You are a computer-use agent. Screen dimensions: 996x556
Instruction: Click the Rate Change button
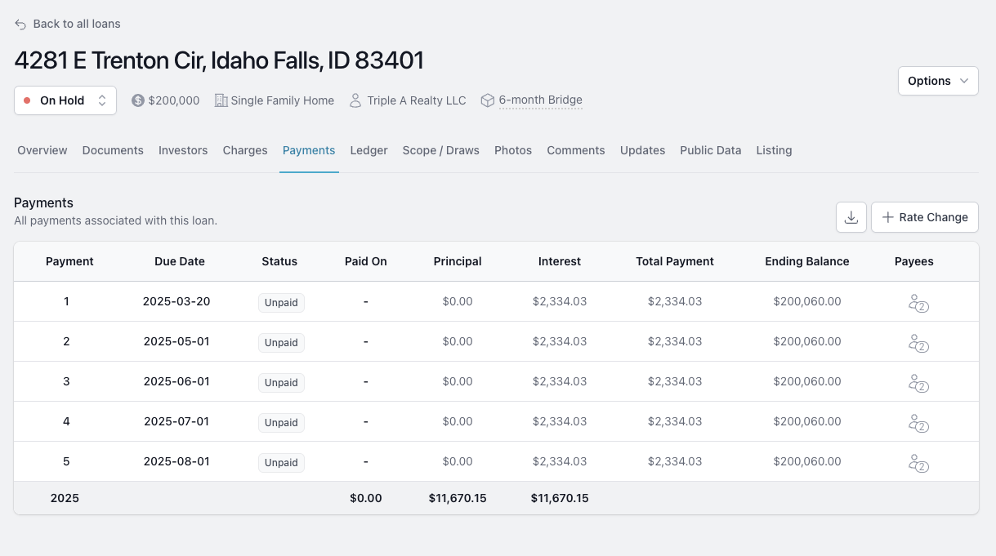(x=924, y=217)
